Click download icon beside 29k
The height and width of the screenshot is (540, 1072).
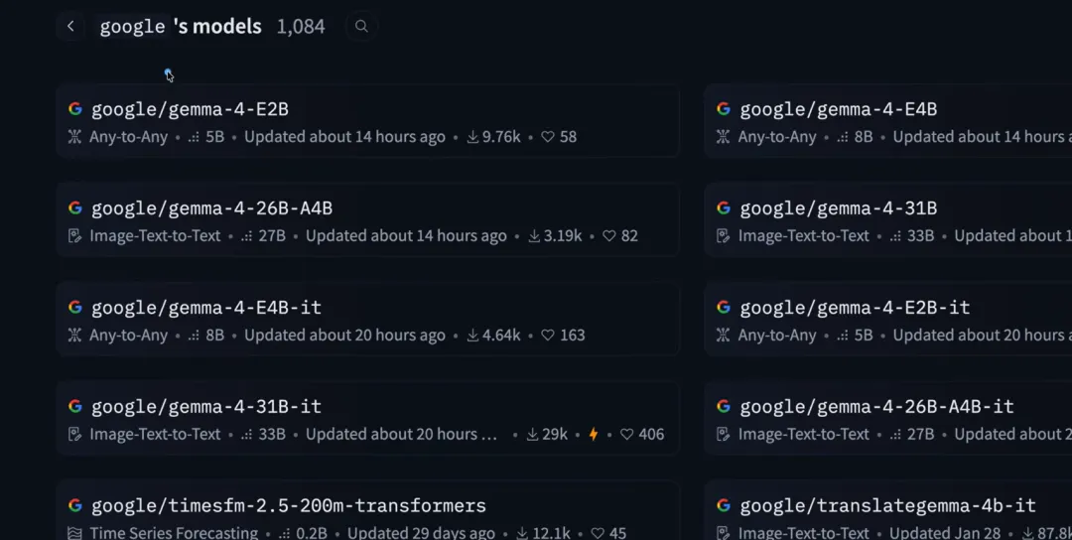(x=533, y=434)
